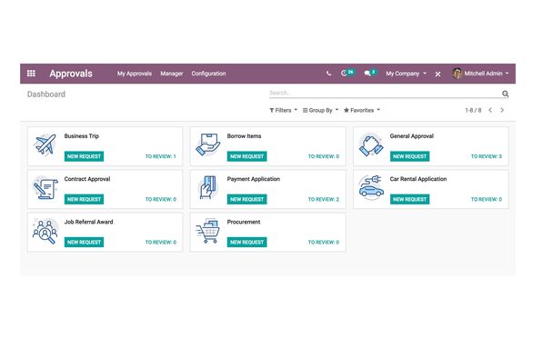Click the Procurement shopping cart icon

[207, 230]
